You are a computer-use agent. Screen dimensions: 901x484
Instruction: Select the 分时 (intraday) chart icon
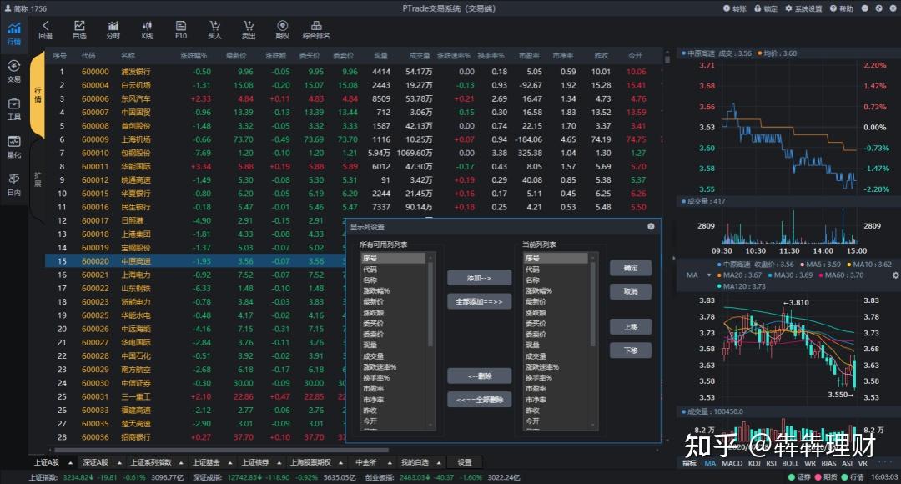click(x=113, y=29)
